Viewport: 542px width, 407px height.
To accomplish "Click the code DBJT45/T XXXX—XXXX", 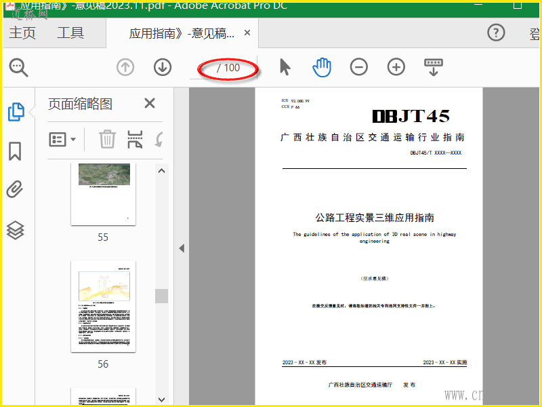I will pos(436,153).
